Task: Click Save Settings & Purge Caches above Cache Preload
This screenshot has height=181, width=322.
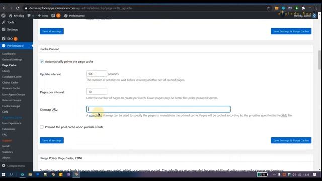Action: [x=291, y=31]
